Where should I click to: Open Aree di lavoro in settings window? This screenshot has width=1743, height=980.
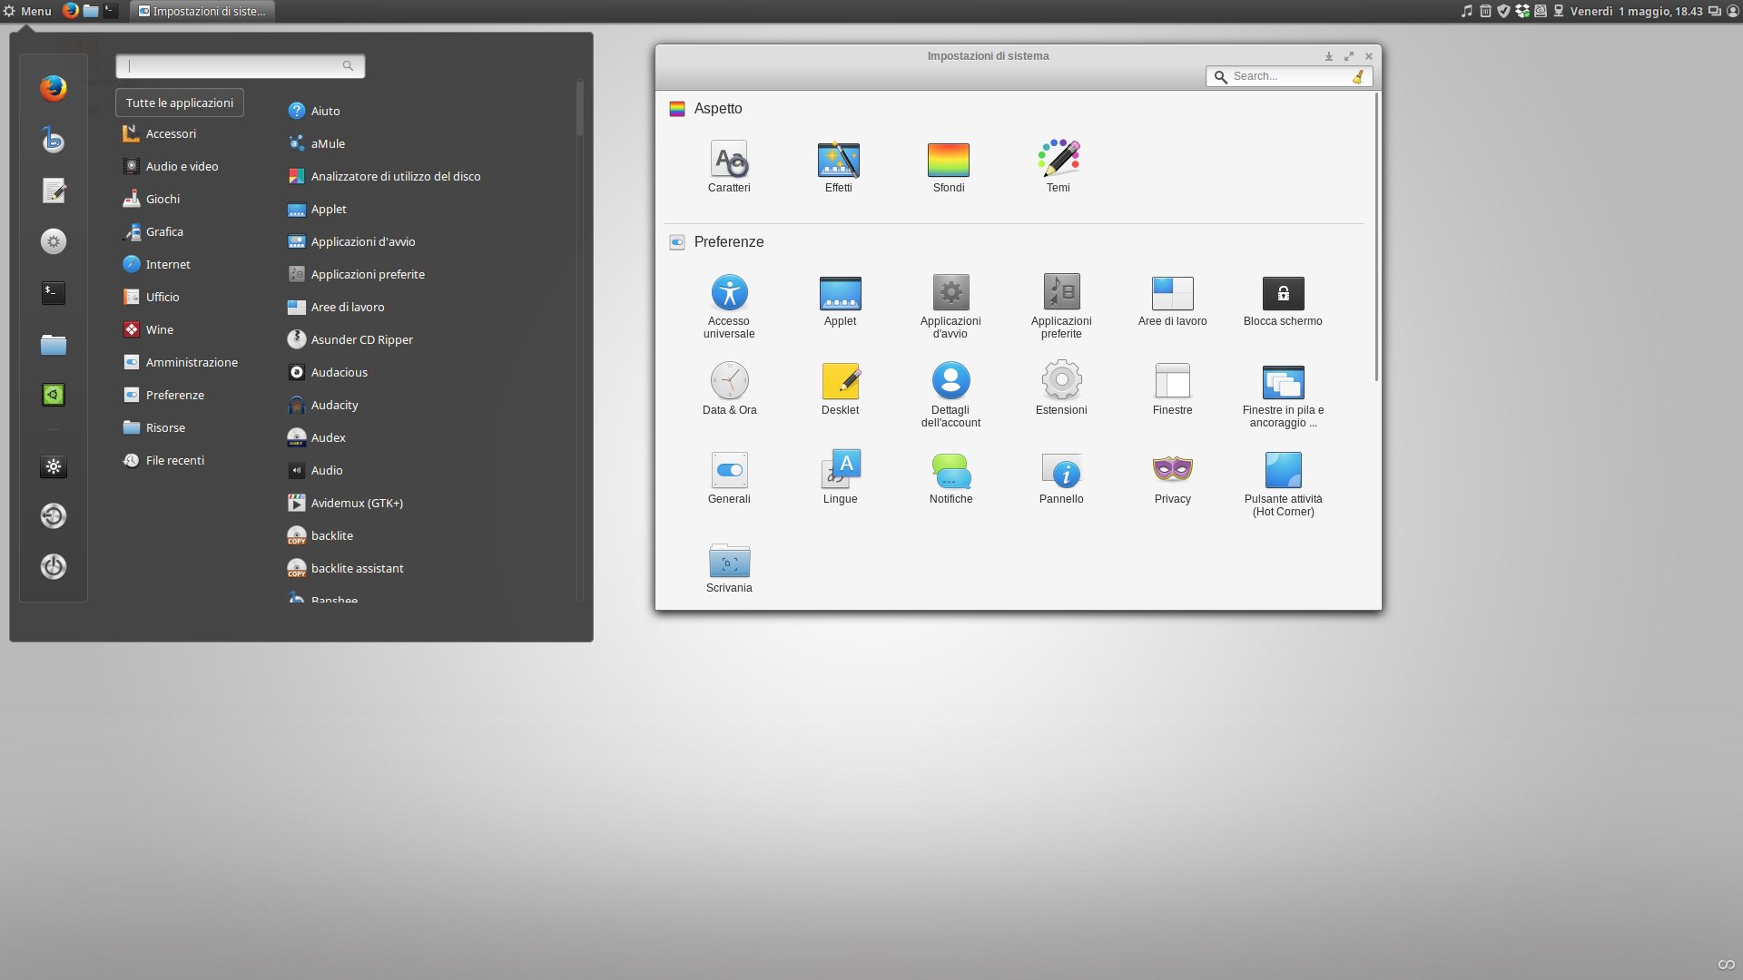(x=1172, y=299)
